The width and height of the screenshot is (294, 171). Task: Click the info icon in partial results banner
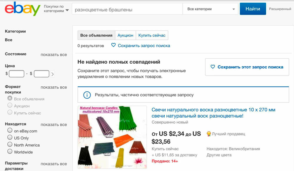click(x=87, y=95)
